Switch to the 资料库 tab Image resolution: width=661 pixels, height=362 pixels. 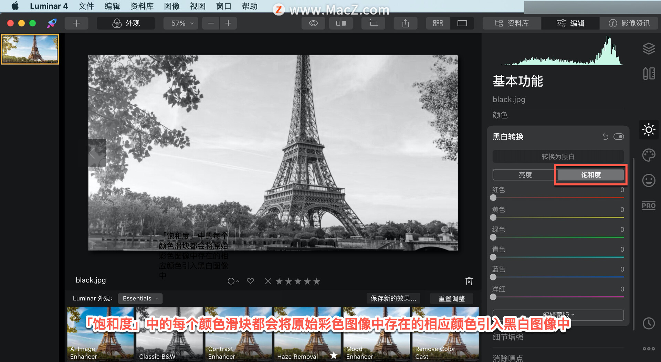[512, 23]
